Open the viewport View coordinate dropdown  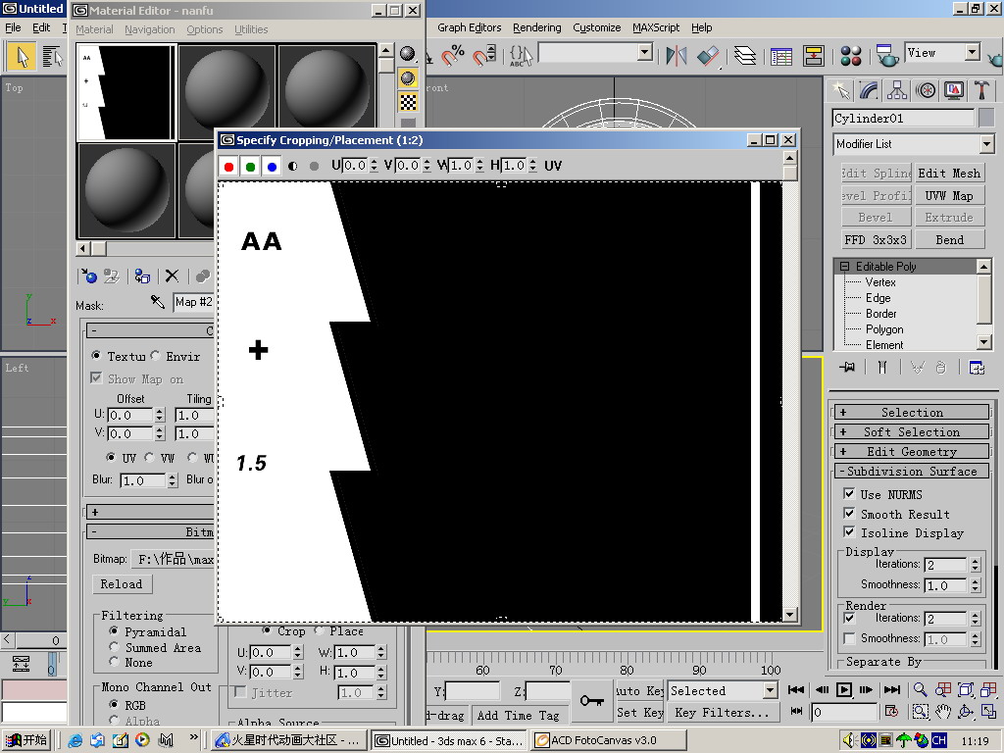941,53
